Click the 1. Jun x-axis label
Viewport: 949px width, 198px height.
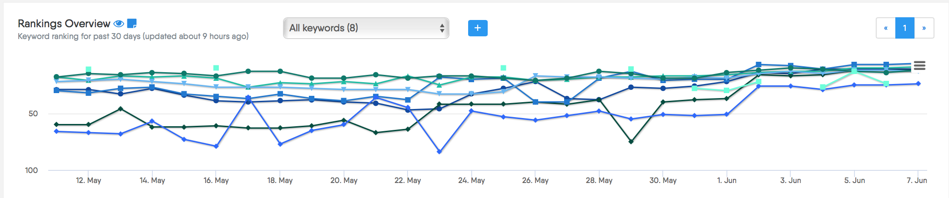[x=727, y=180]
